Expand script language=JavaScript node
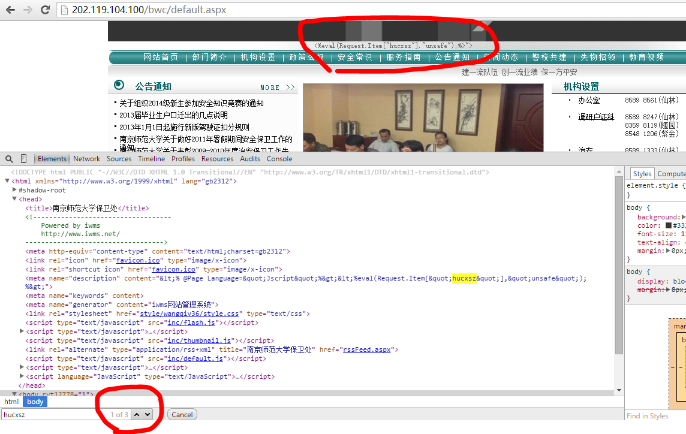Viewport: 686px width, 434px height. (x=22, y=376)
